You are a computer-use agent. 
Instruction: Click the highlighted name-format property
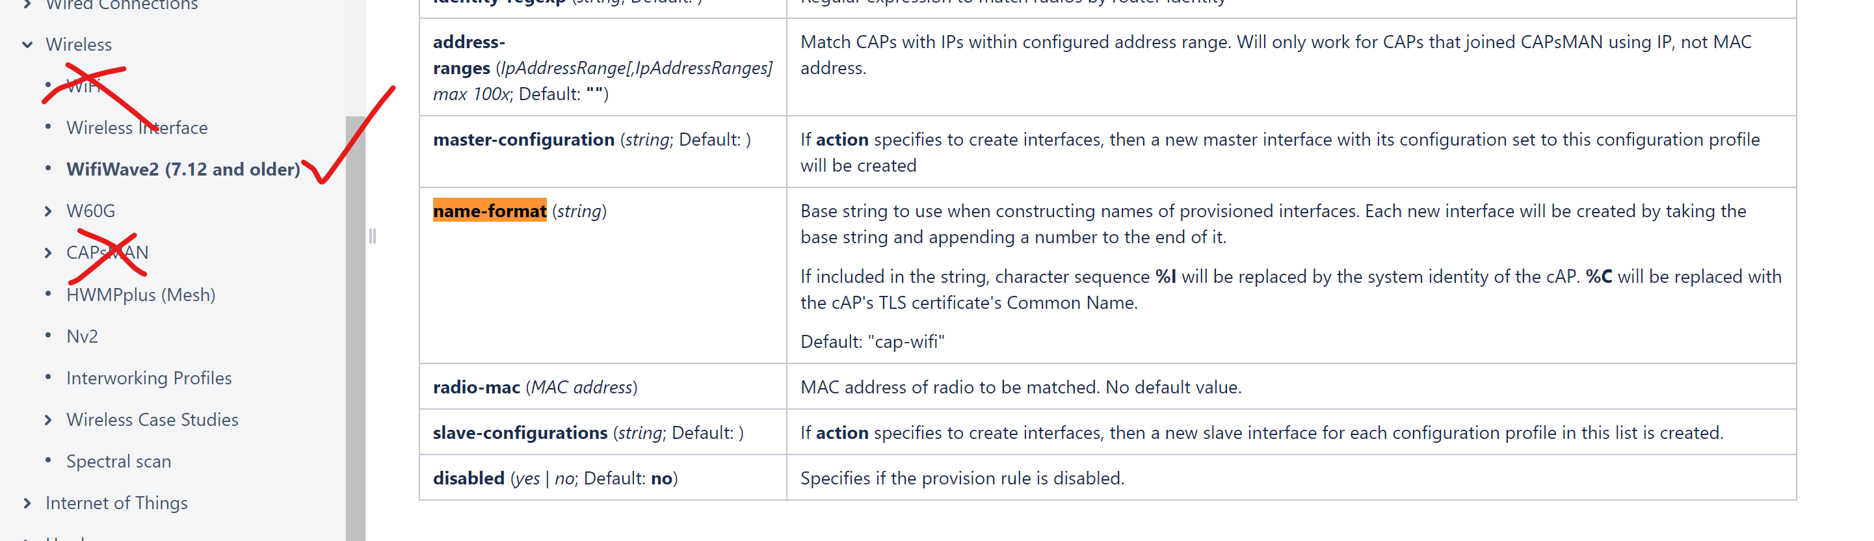tap(489, 211)
